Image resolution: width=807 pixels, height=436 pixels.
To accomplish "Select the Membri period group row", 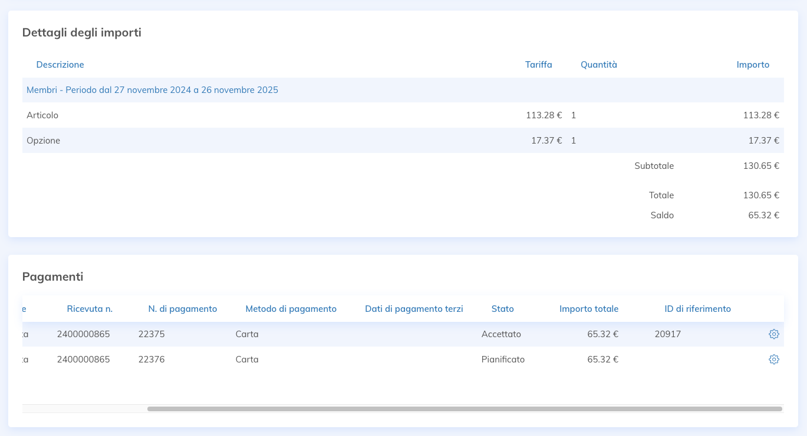I will coord(152,90).
